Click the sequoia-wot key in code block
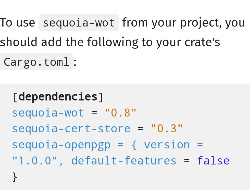This screenshot has width=250, height=191. (x=48, y=113)
